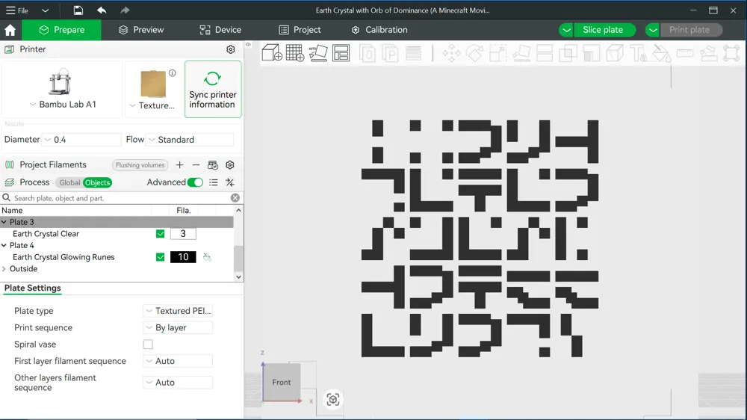Screen dimensions: 747x420
Task: Select the Auto orient toolbar icon
Action: (318, 53)
